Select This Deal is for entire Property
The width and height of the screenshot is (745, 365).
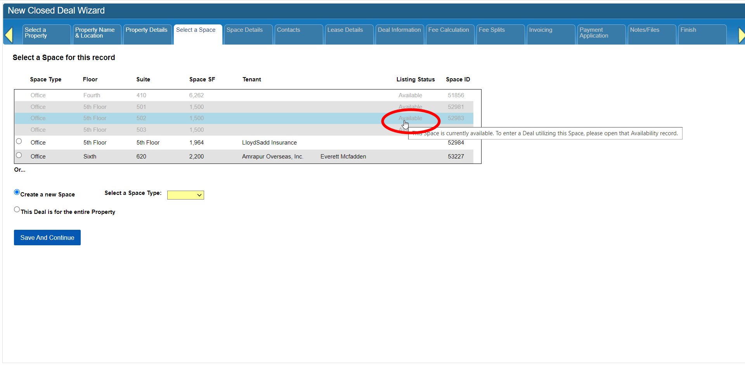point(17,210)
